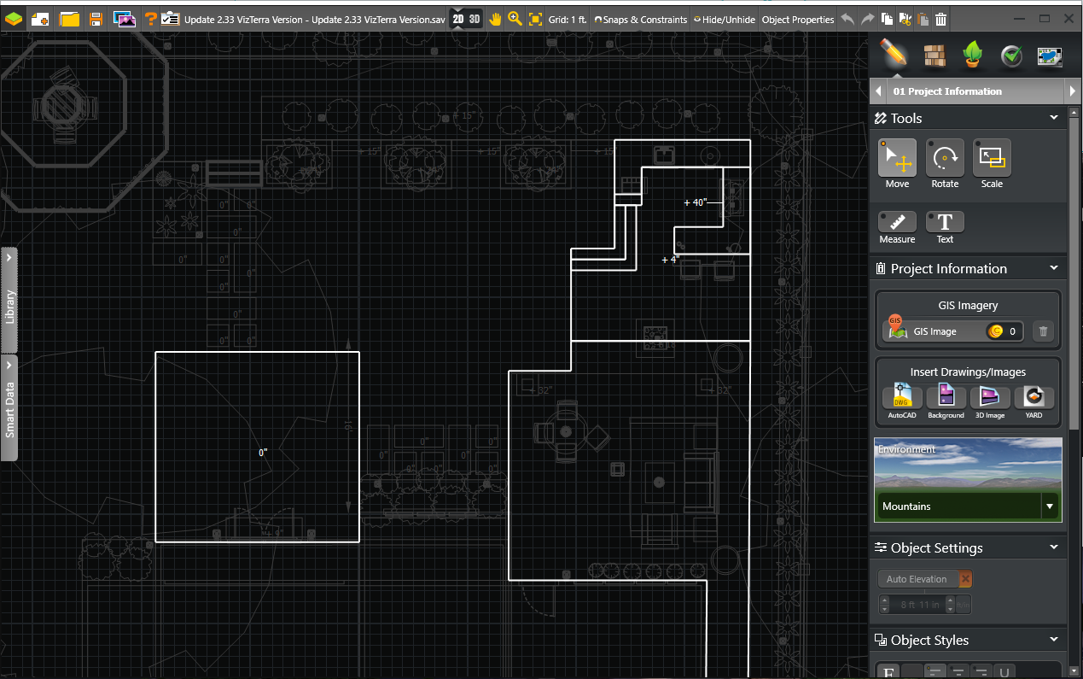The width and height of the screenshot is (1083, 679).
Task: Disable Auto Elevation with the X toggle
Action: [x=964, y=578]
